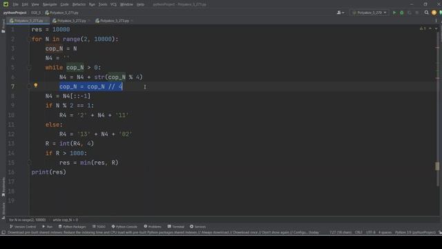Image resolution: width=442 pixels, height=249 pixels.
Task: Click the PyCharm application logo icon
Action: (x=6, y=4)
